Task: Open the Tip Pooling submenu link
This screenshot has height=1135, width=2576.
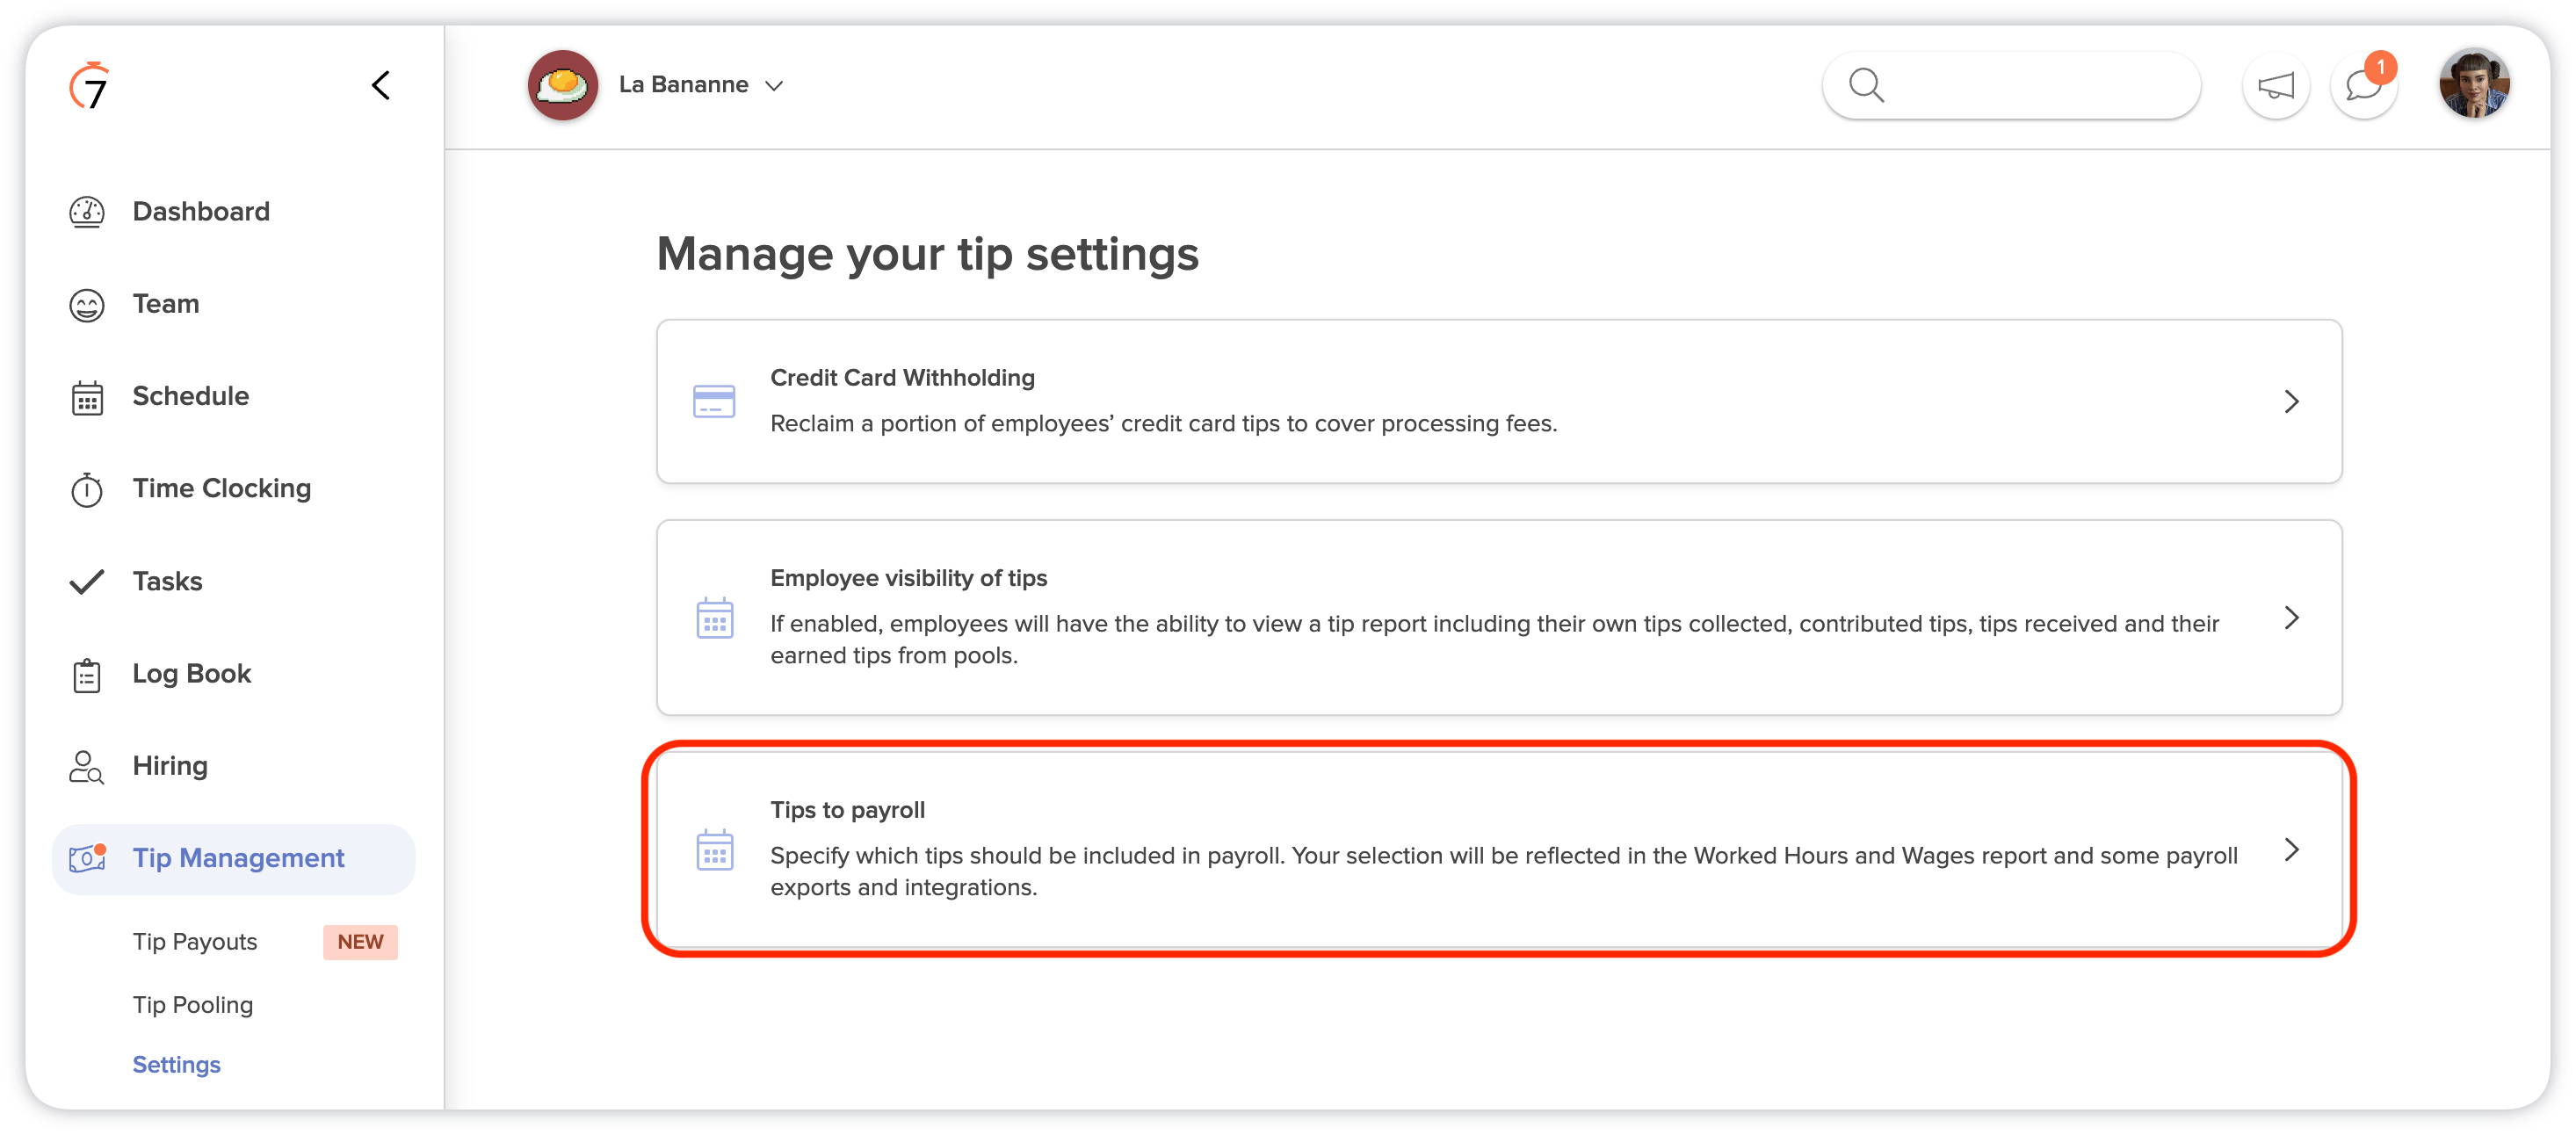Action: coord(193,1005)
